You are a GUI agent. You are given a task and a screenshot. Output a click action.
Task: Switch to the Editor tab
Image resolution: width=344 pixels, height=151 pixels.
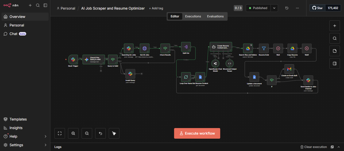(175, 16)
